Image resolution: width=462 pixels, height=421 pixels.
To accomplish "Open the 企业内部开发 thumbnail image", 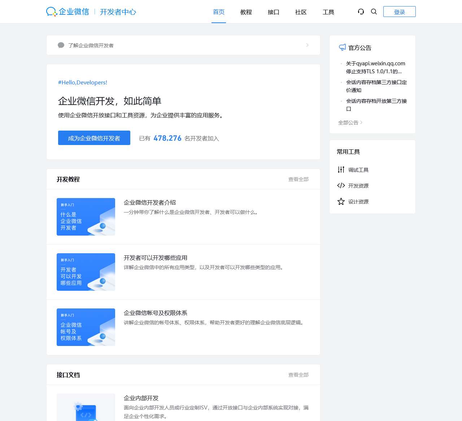I will tap(86, 407).
